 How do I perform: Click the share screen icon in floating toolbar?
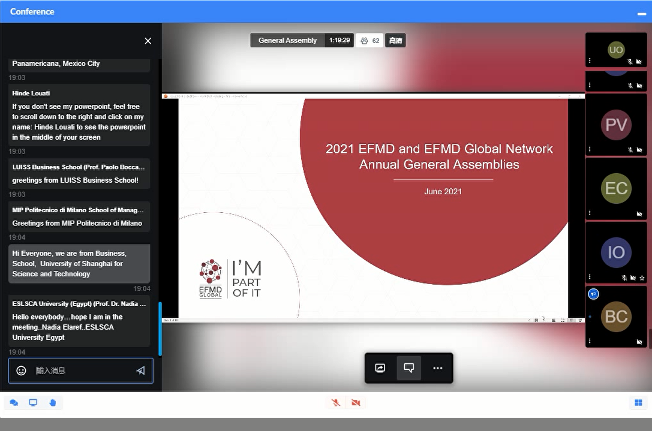pyautogui.click(x=380, y=368)
